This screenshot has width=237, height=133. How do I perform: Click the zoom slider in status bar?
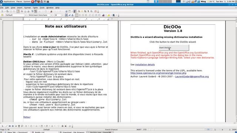coord(222,130)
